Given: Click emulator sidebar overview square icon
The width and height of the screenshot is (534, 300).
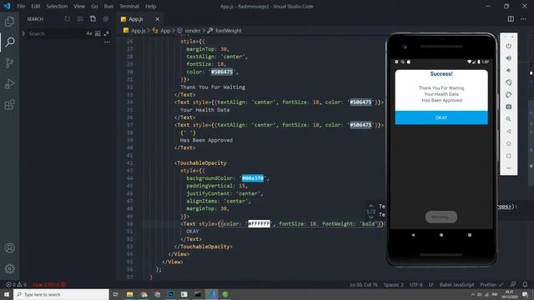Looking at the screenshot, I should click(x=508, y=156).
